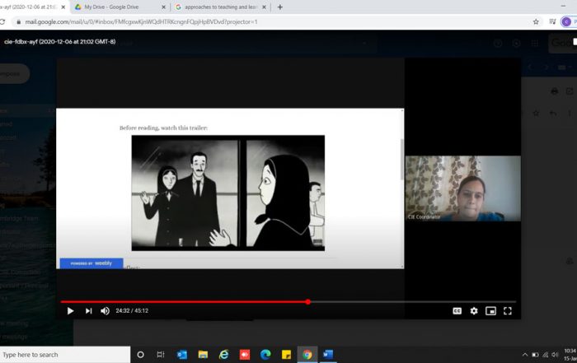Switch to miniplayer mode
Viewport: 577px width, 363px height.
point(490,311)
